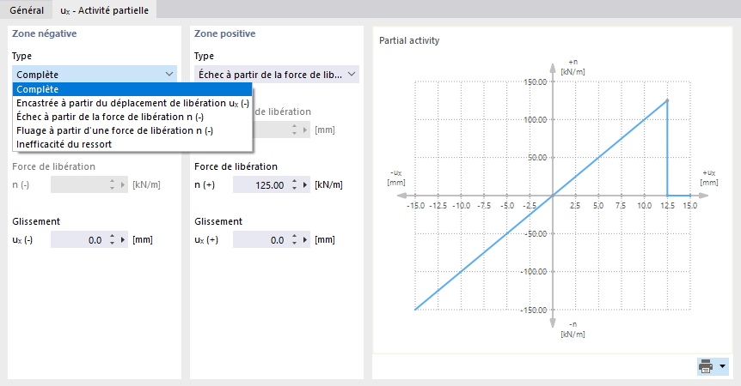Switch to the Général tab

27,10
